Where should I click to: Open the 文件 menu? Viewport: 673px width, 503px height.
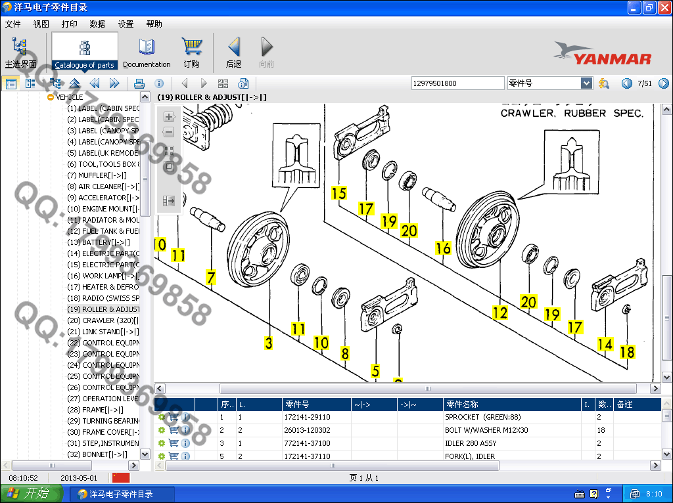click(x=13, y=24)
